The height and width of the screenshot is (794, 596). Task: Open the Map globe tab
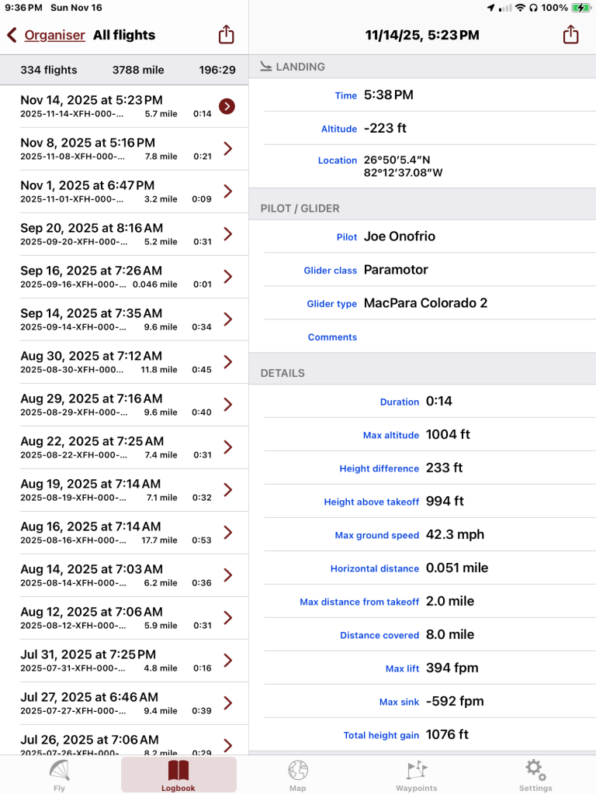click(298, 773)
